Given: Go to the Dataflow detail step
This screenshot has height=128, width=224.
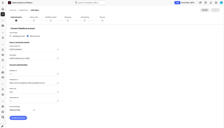Looking at the screenshot, I should (51, 19).
